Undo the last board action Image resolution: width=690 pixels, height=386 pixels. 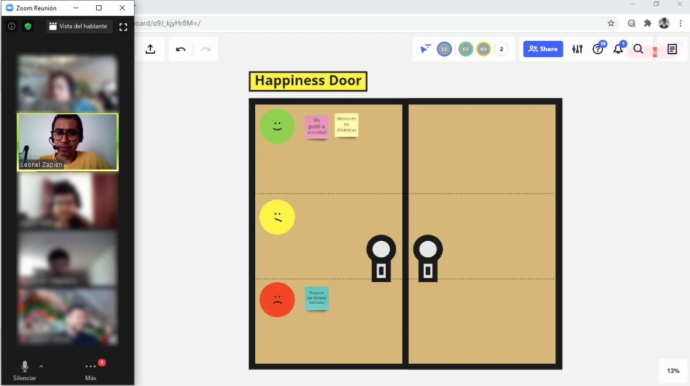[181, 49]
